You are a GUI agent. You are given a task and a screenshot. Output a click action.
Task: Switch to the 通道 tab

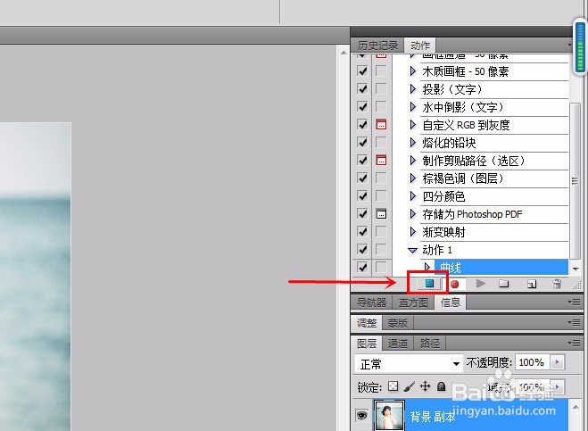pyautogui.click(x=398, y=344)
